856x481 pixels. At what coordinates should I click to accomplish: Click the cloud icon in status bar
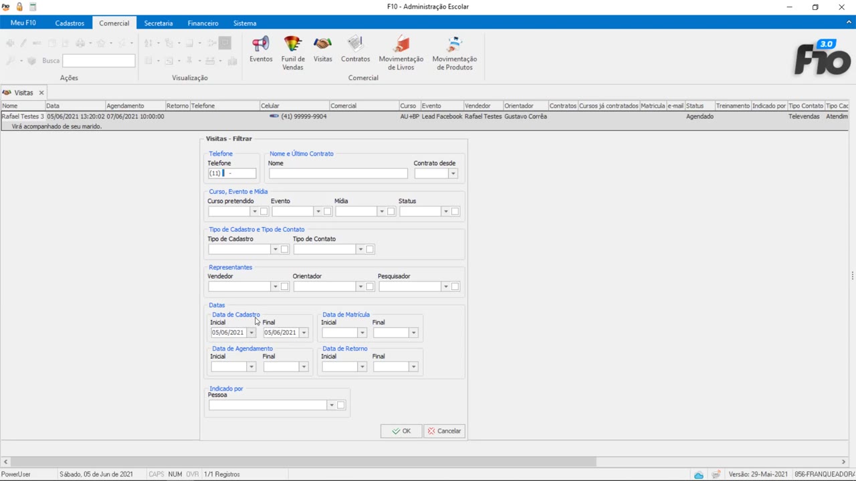click(698, 474)
